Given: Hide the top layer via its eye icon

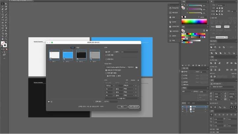Looking at the screenshot, I should pyautogui.click(x=183, y=107).
